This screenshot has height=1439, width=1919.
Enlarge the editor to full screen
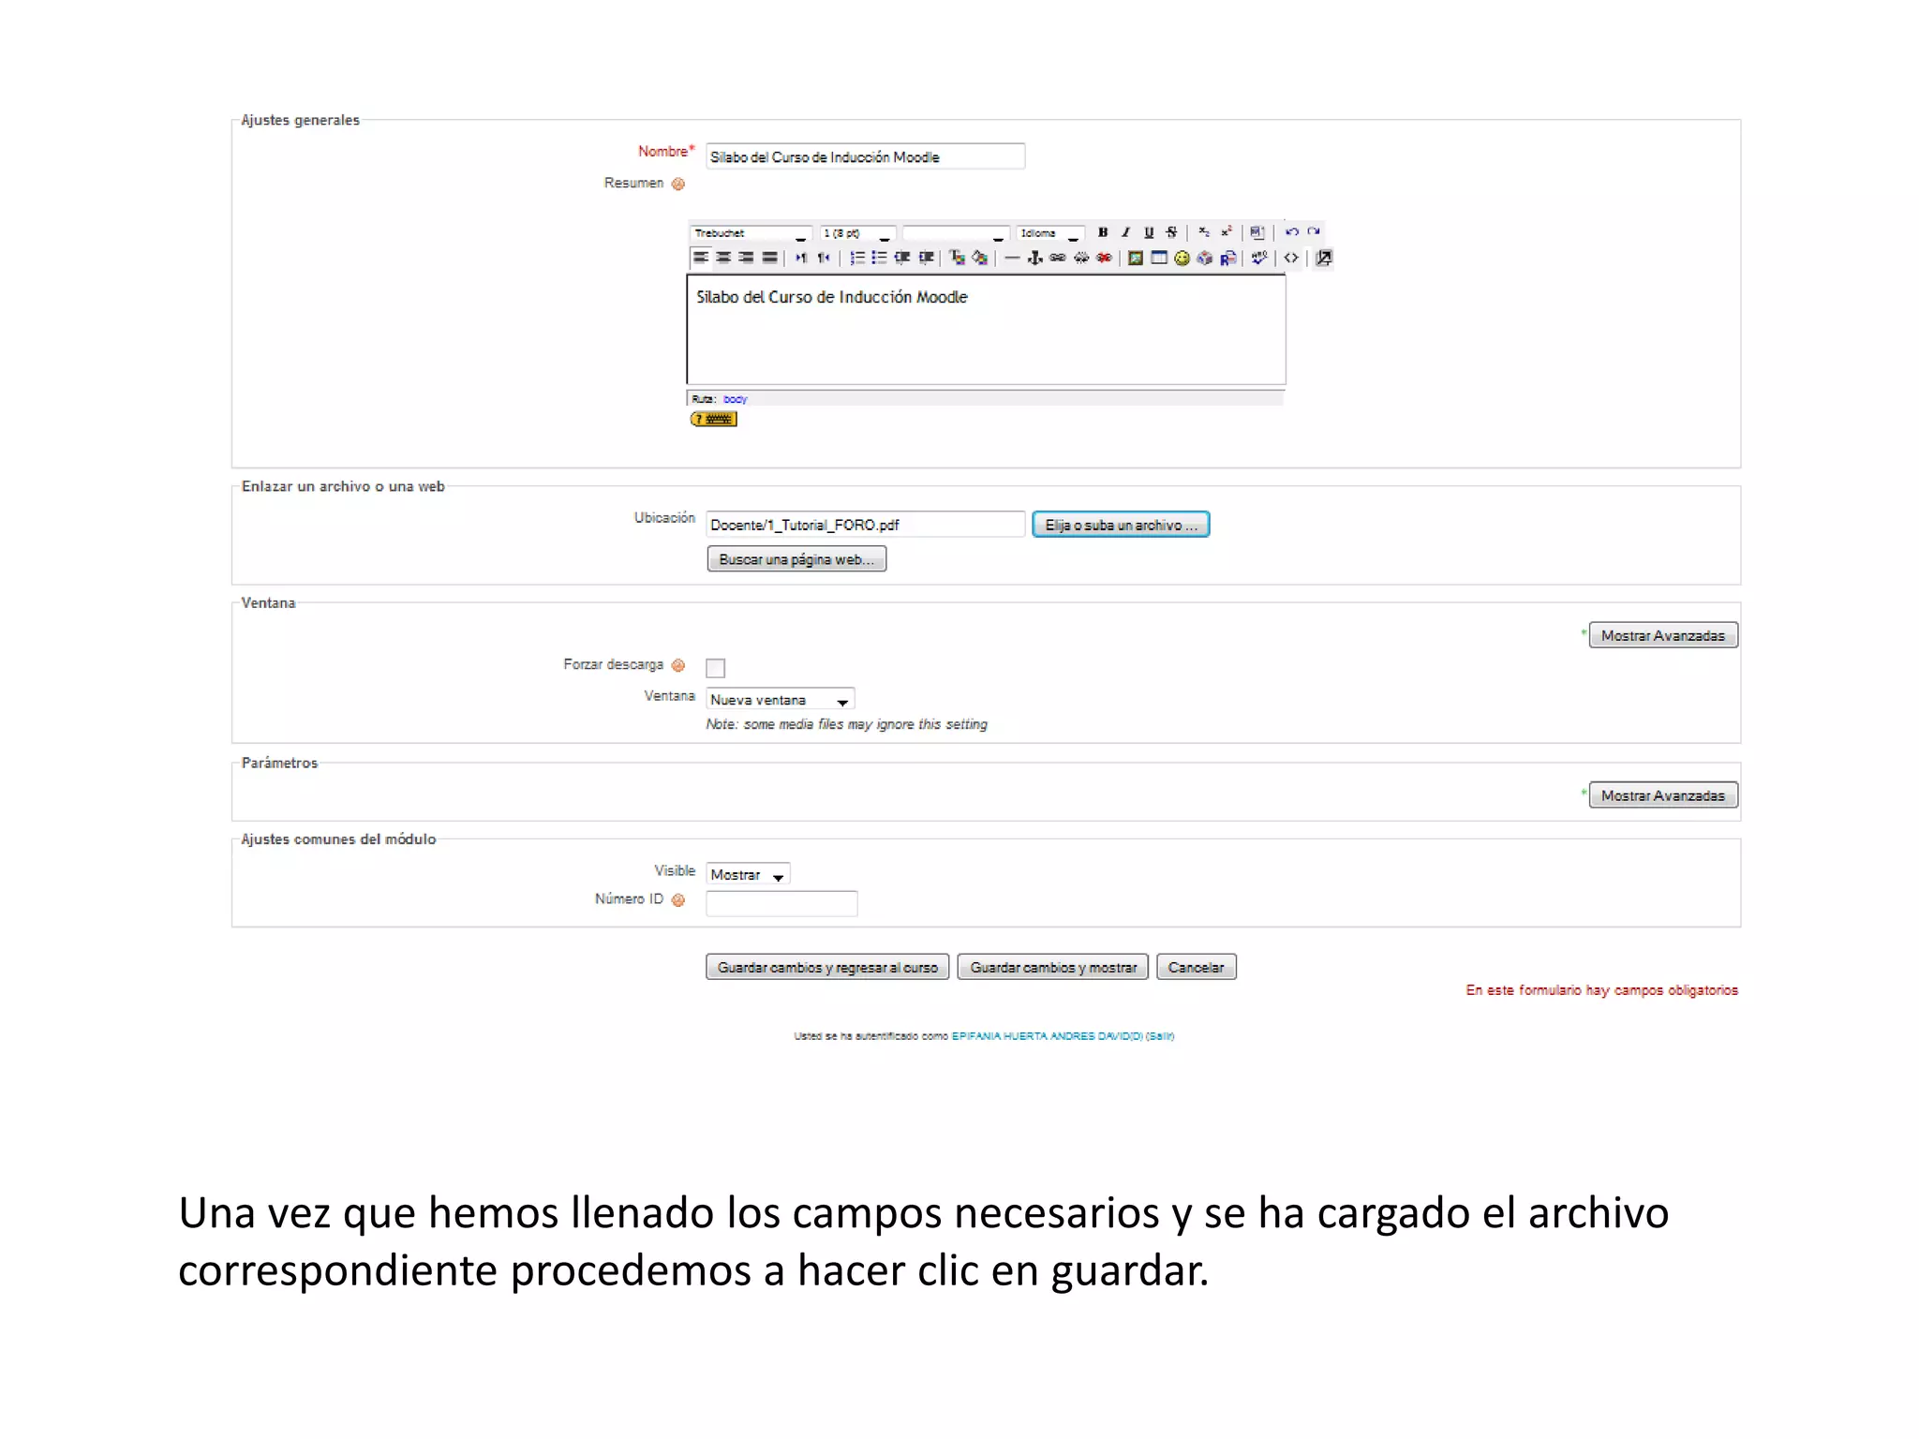[x=1323, y=258]
